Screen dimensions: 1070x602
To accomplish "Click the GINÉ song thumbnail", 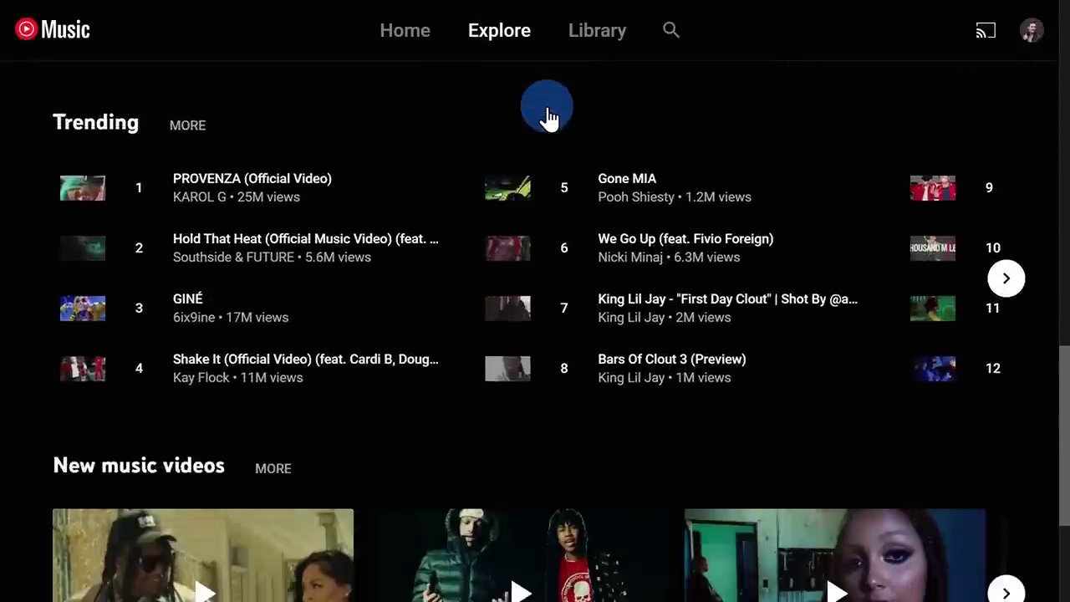I will [83, 308].
